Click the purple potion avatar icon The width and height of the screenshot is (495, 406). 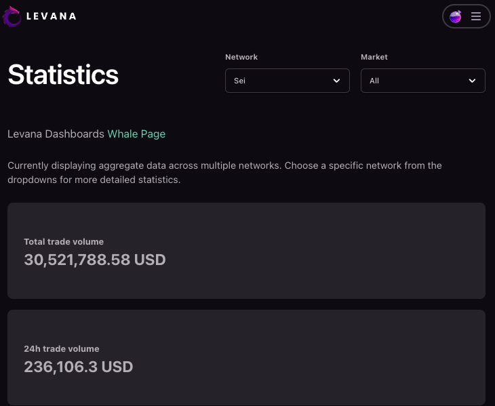456,16
